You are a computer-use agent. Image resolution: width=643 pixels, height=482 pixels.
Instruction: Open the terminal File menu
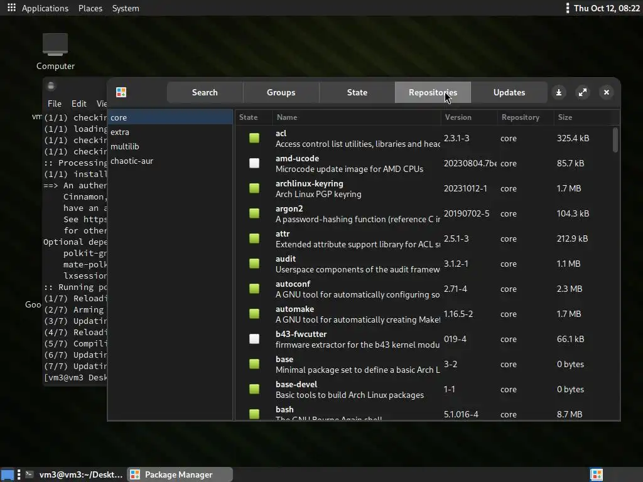[x=55, y=104]
